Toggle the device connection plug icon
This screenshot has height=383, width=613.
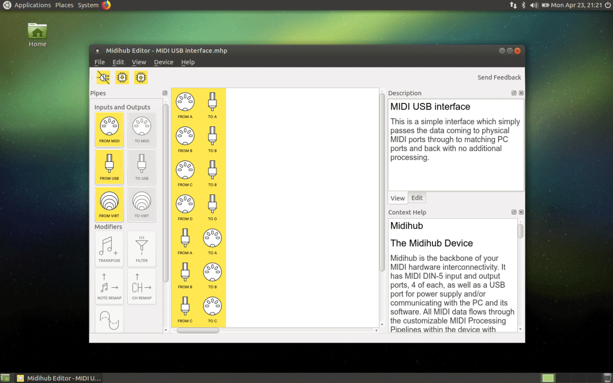(103, 78)
